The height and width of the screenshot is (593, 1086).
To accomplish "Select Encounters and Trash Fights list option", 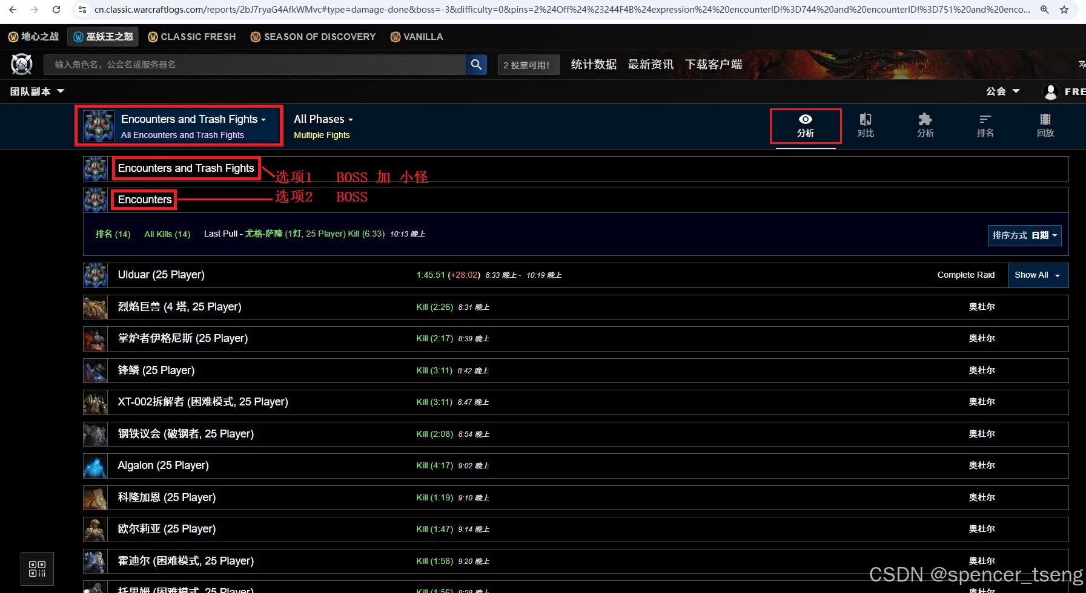I will (x=186, y=168).
